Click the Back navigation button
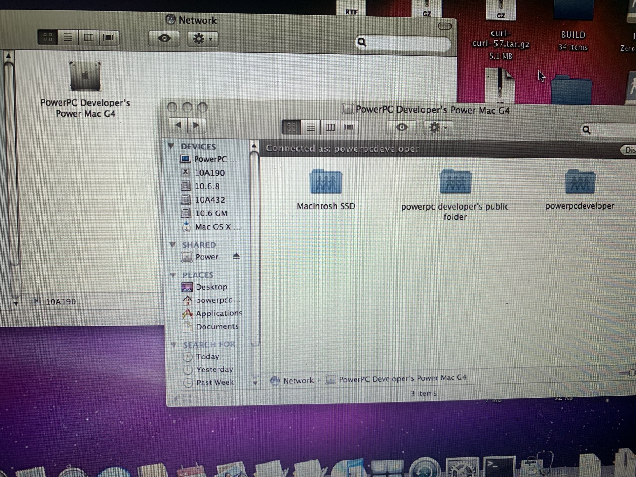Image resolution: width=636 pixels, height=477 pixels. (178, 125)
